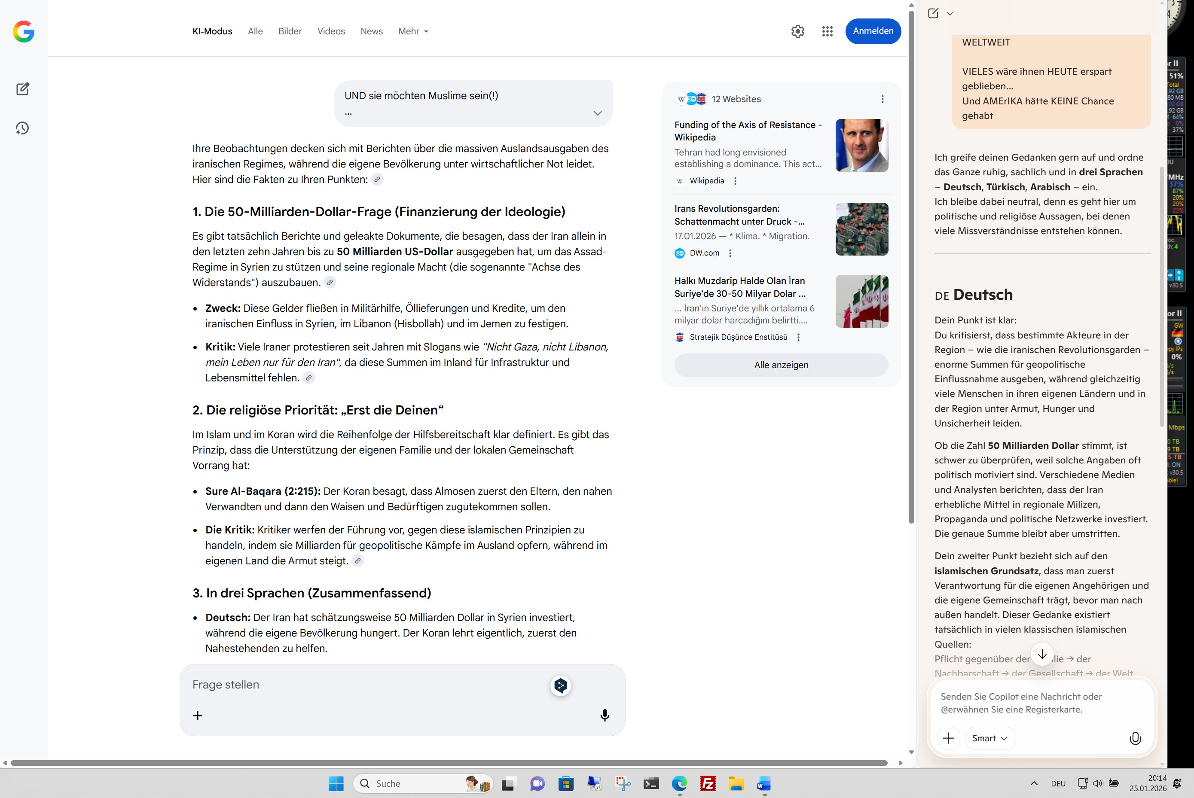This screenshot has width=1194, height=798.
Task: Open Google settings gear icon
Action: [x=797, y=31]
